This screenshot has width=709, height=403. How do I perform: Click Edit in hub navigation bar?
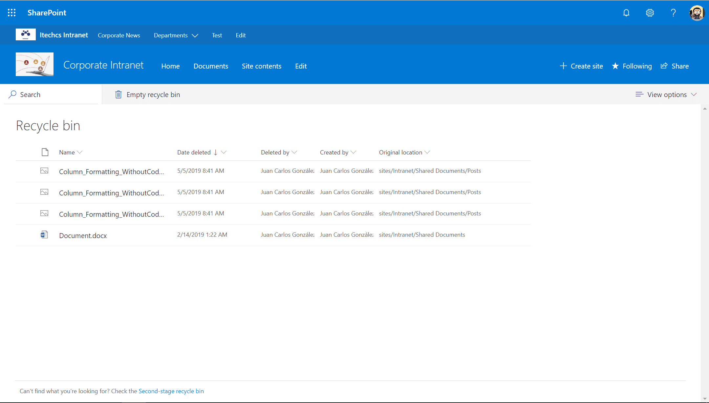tap(241, 35)
